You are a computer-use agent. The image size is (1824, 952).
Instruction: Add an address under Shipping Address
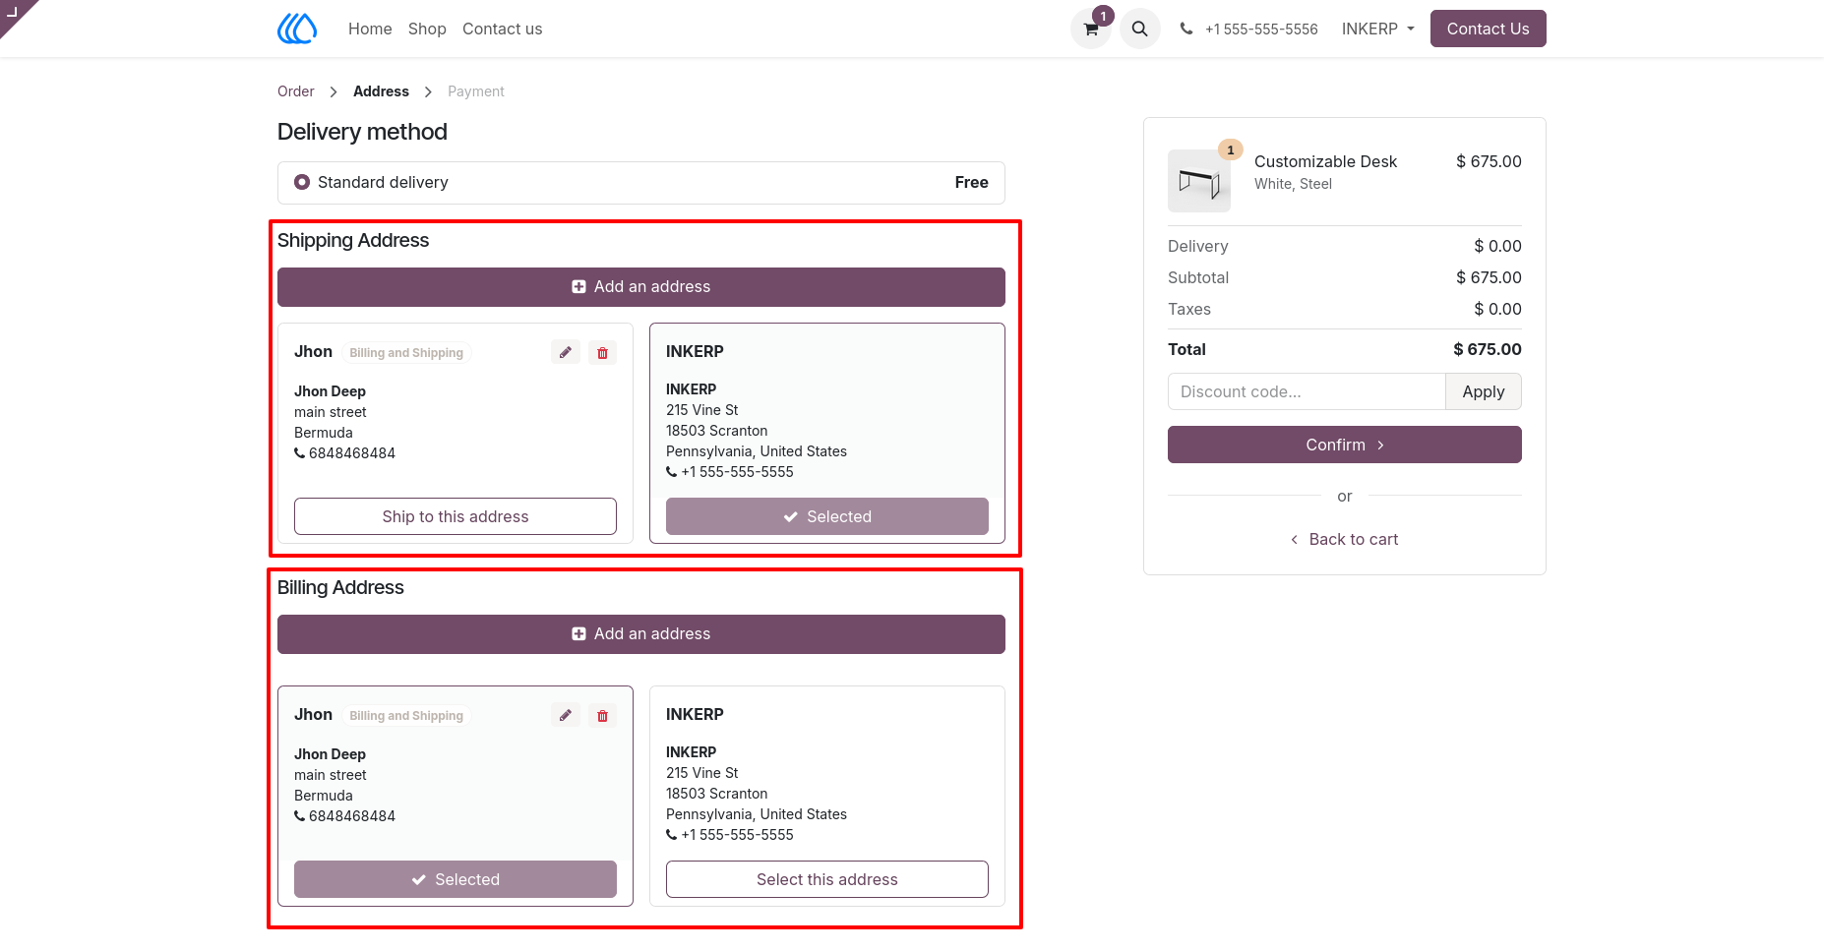[640, 286]
